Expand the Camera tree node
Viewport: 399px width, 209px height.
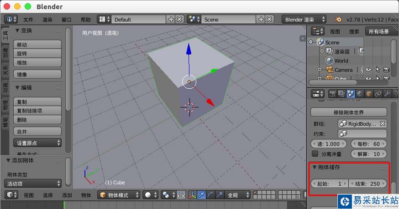320,70
